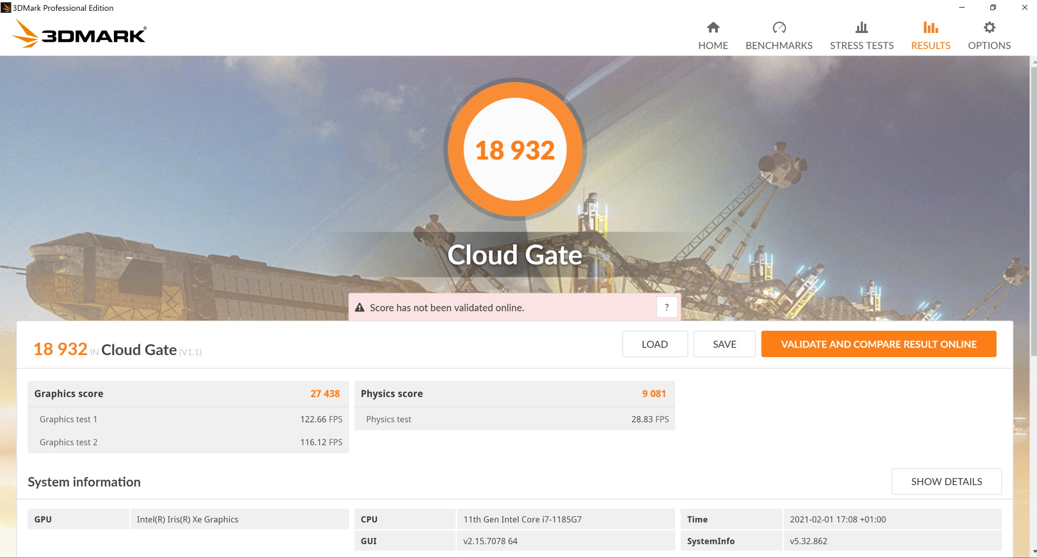This screenshot has height=558, width=1037.
Task: Click the Results bar chart icon
Action: point(931,28)
